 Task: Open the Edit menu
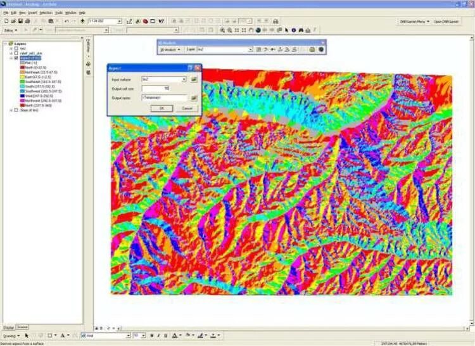(x=14, y=13)
